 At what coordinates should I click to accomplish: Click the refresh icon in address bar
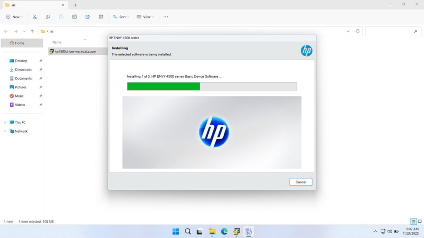click(x=357, y=31)
